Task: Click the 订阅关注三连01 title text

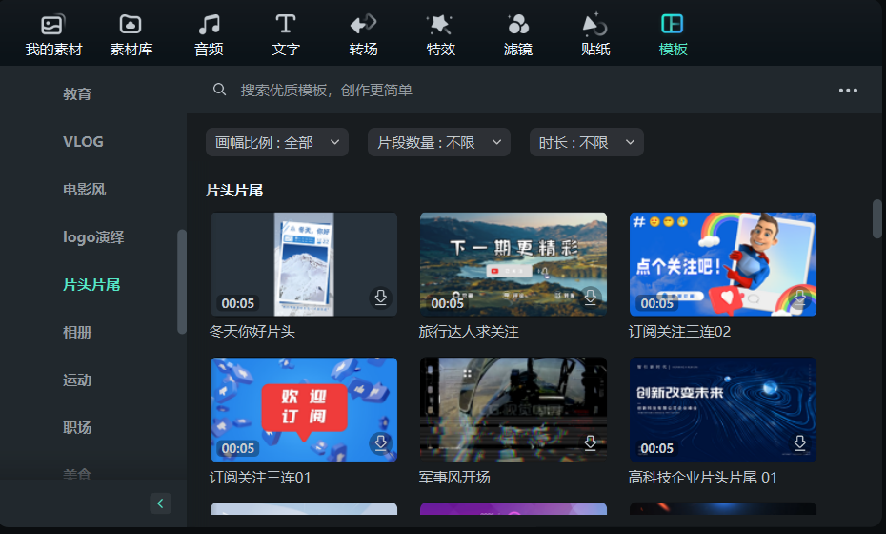Action: pos(260,478)
